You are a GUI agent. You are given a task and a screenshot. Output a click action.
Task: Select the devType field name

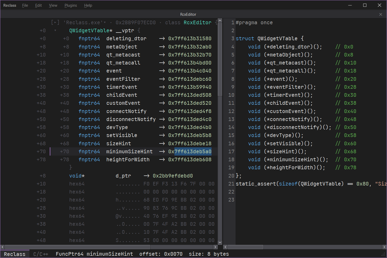(117, 127)
